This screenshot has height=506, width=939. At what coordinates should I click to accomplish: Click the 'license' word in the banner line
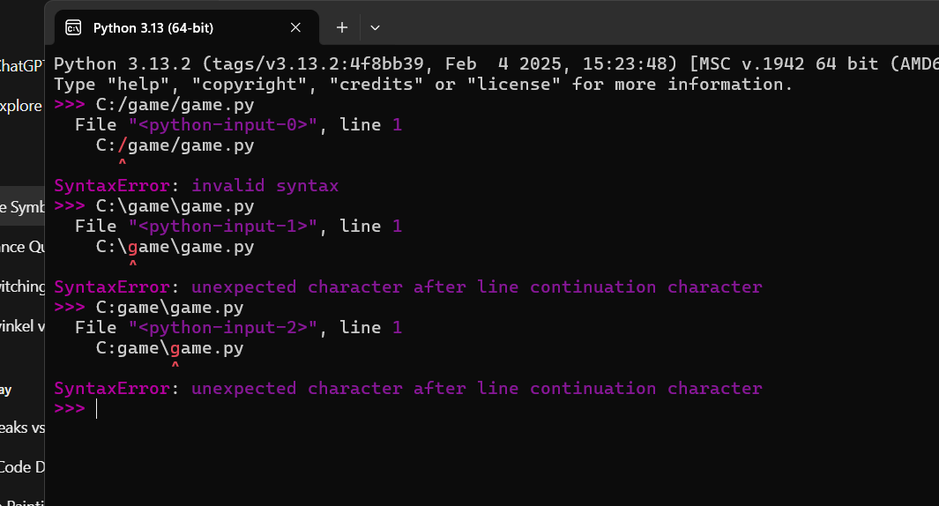(514, 85)
